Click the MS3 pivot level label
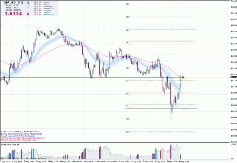 127,119
